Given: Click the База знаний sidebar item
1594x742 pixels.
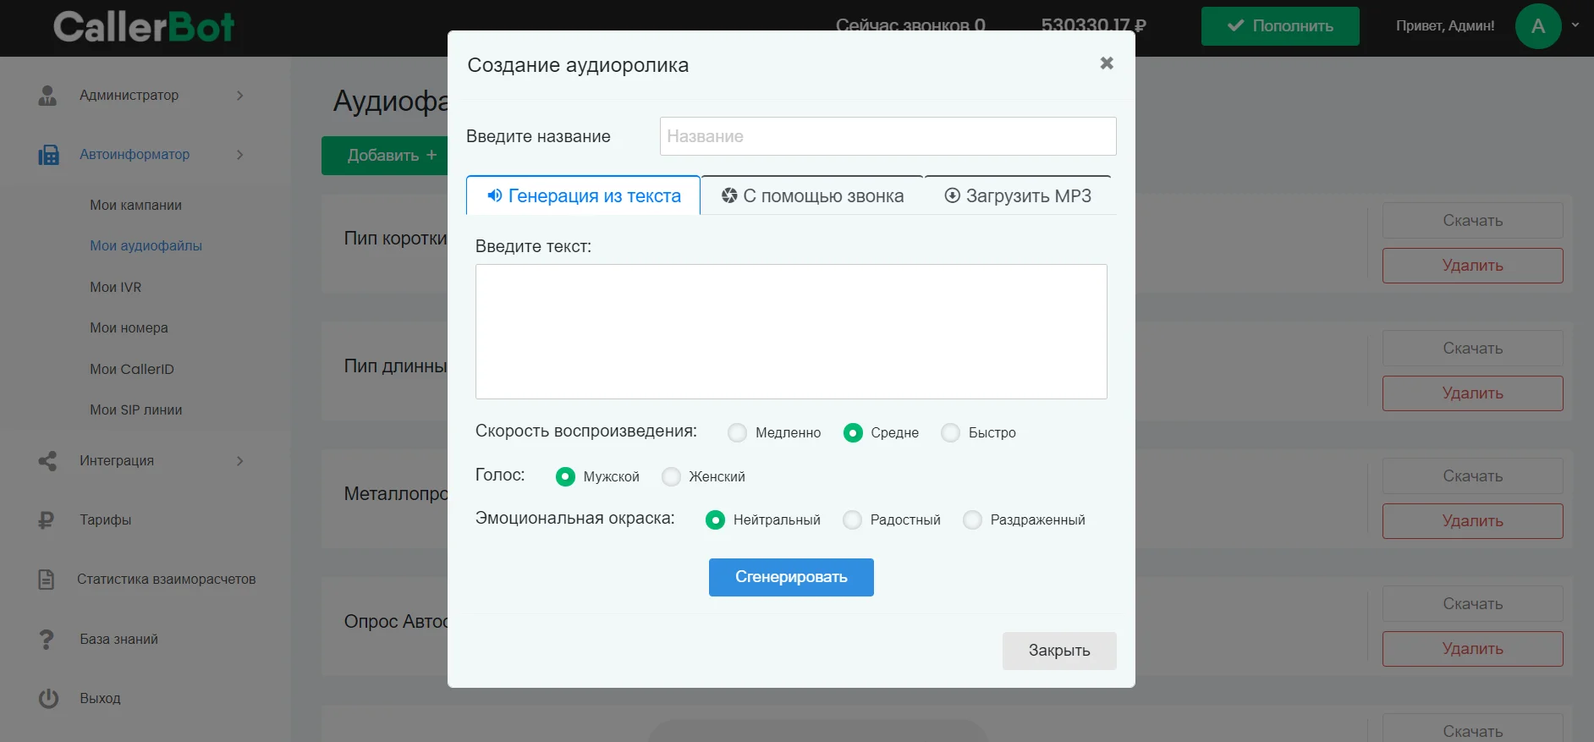Looking at the screenshot, I should click(x=119, y=640).
